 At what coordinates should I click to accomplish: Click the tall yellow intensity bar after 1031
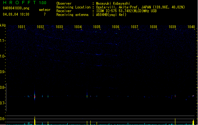[x=35, y=121]
